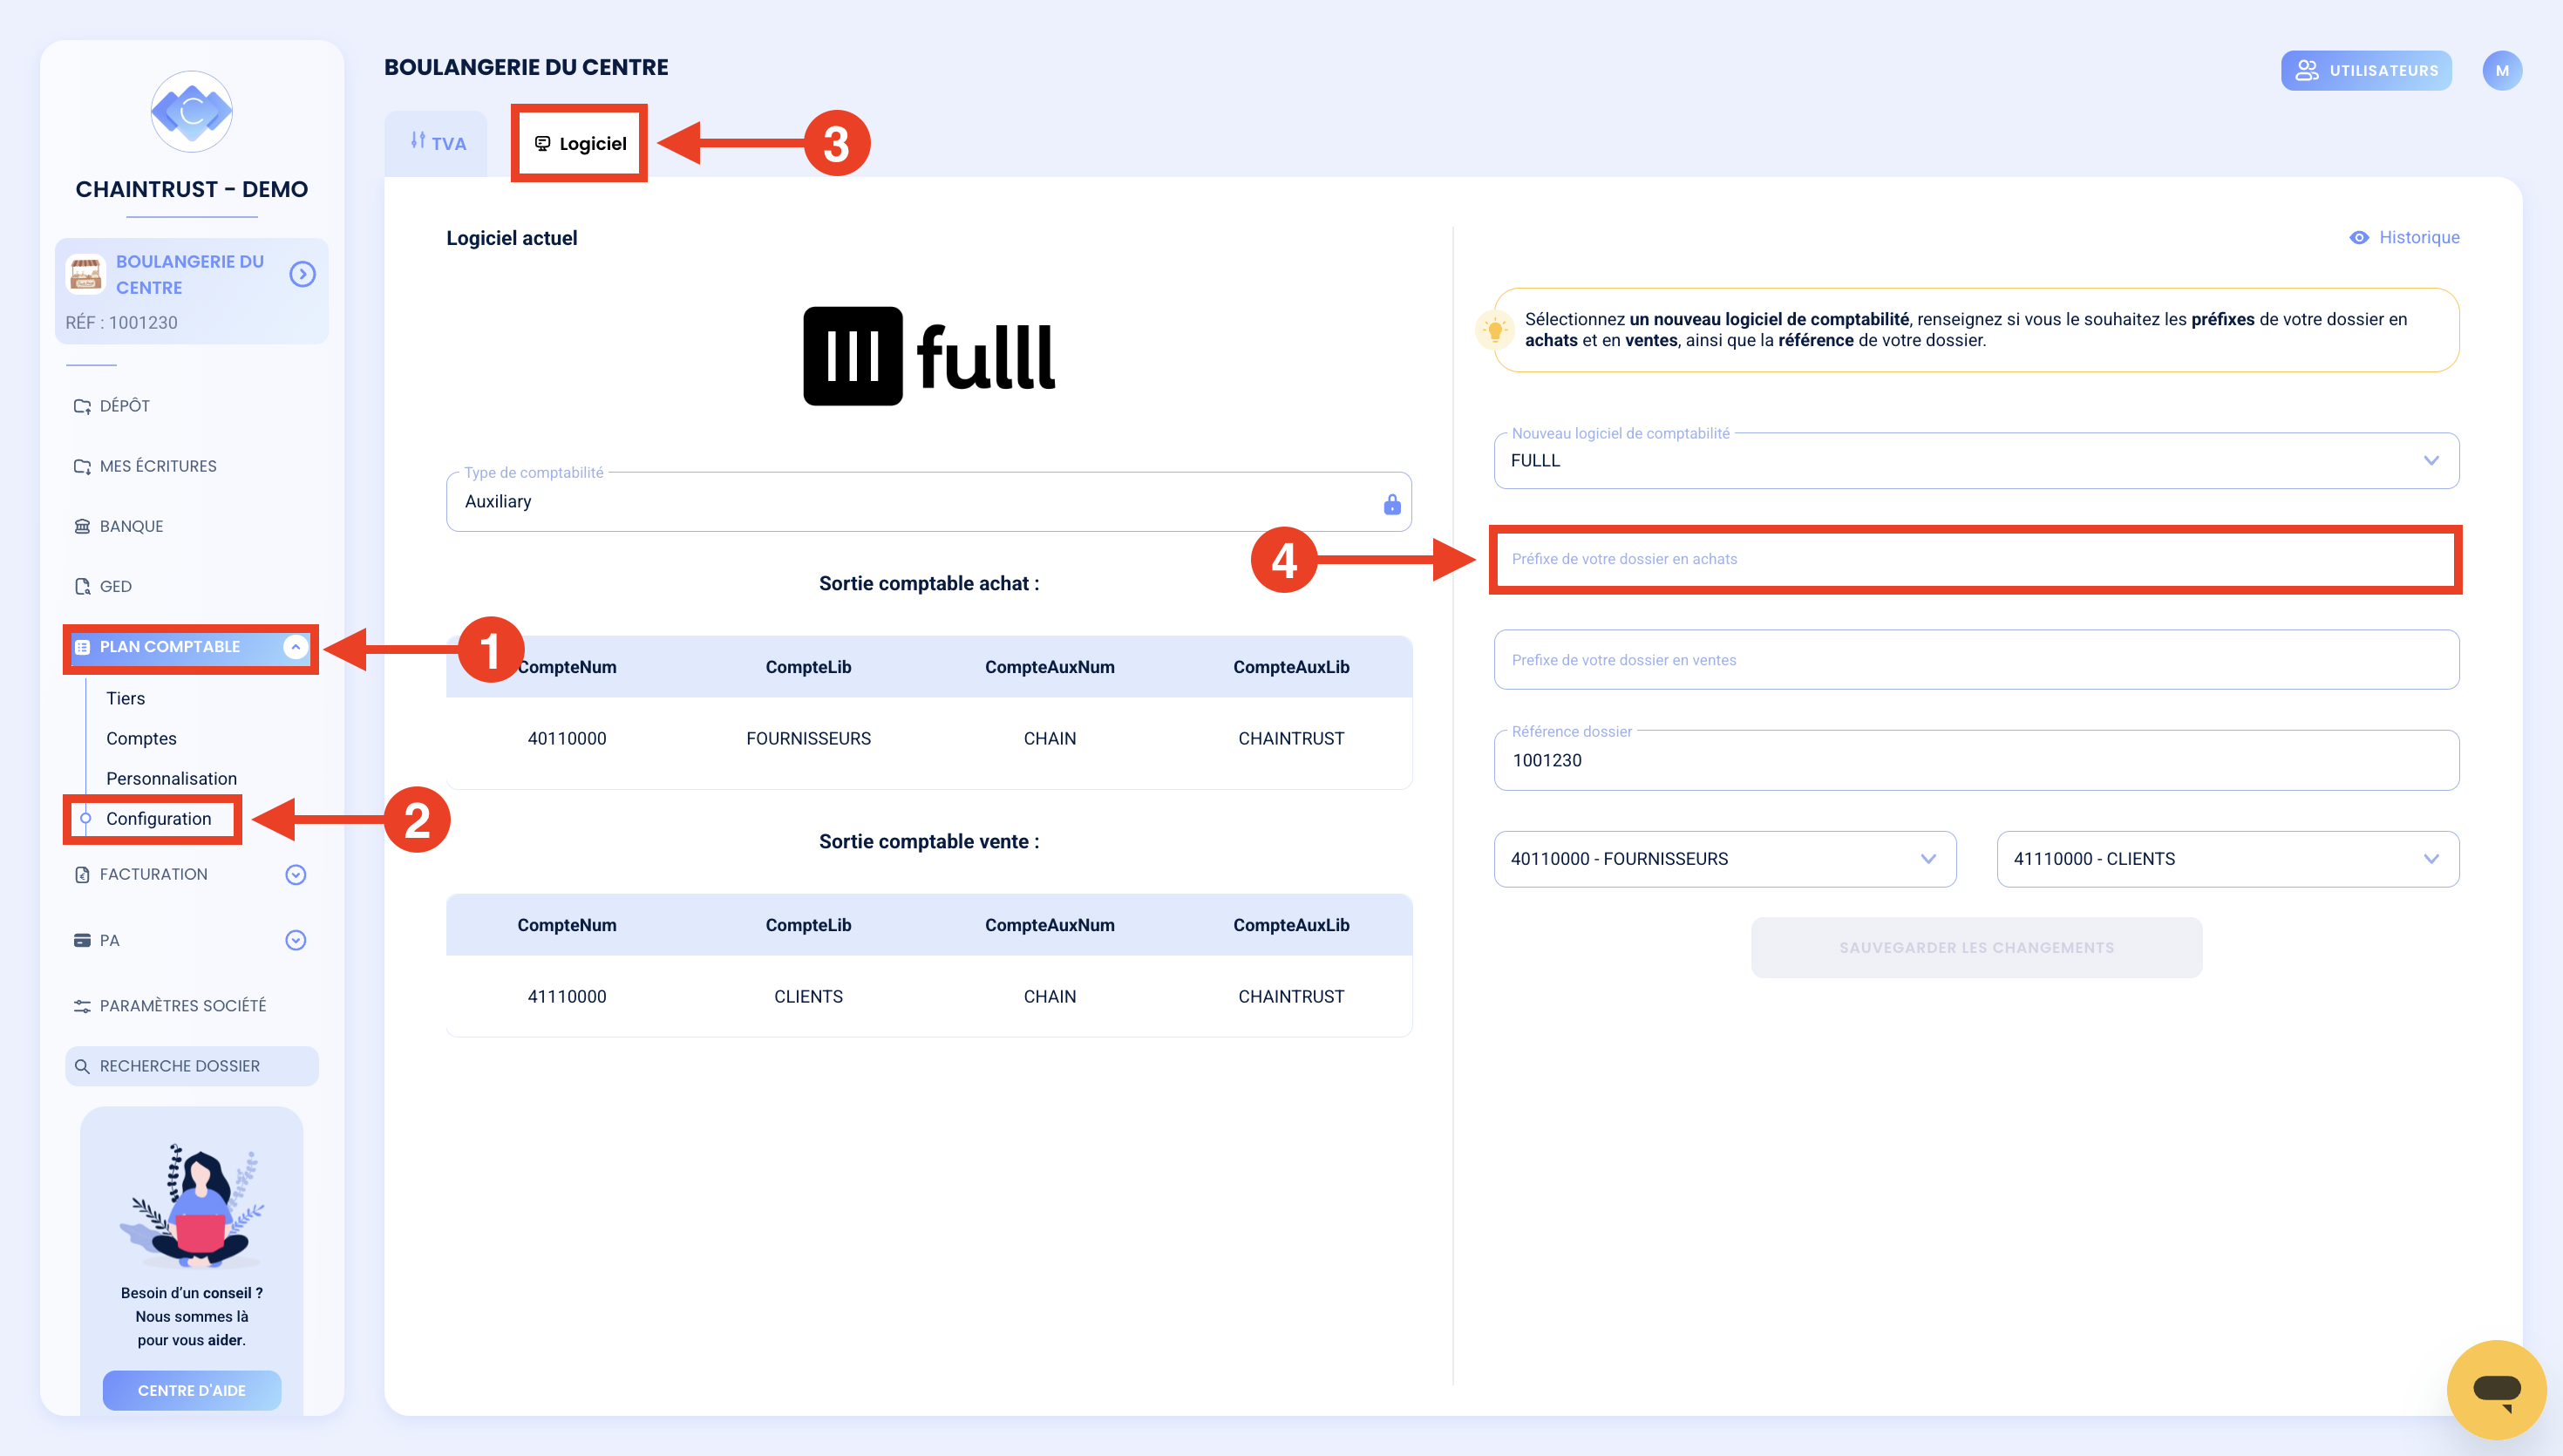Expand the PA menu chevron
2563x1456 pixels.
tap(295, 940)
